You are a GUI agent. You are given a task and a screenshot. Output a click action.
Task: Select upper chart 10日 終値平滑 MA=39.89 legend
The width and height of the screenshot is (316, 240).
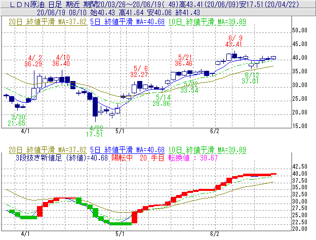tap(207, 22)
